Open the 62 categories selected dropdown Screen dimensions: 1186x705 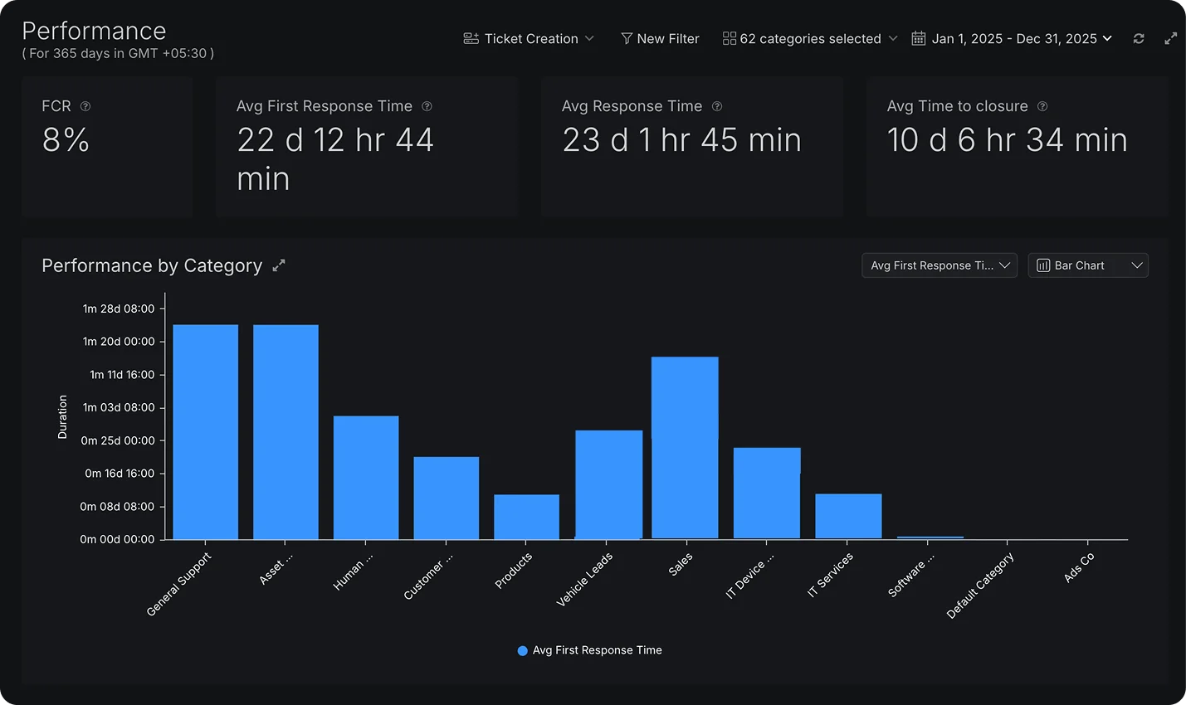(x=810, y=39)
